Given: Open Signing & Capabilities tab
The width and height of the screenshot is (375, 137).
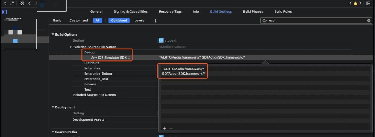Looking at the screenshot, I should [131, 11].
